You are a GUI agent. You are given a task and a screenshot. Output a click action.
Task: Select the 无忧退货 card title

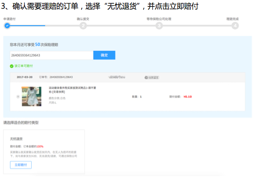tap(16, 139)
